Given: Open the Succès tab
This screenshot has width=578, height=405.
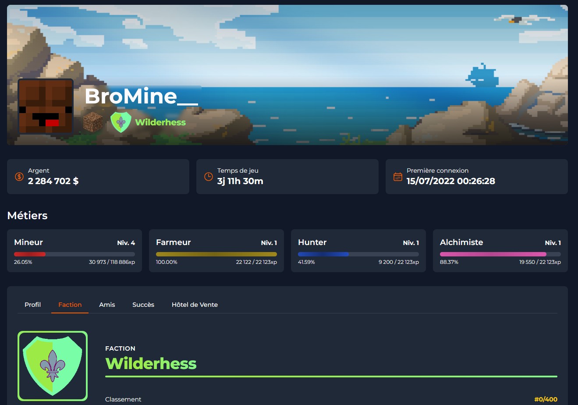Looking at the screenshot, I should pos(143,305).
